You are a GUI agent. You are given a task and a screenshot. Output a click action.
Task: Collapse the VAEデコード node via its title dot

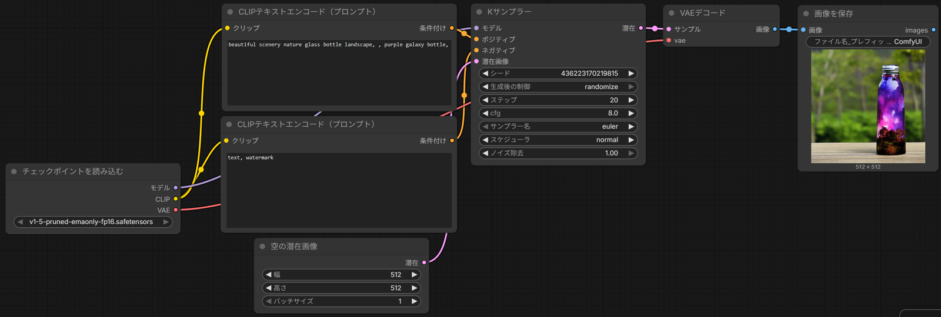(671, 13)
